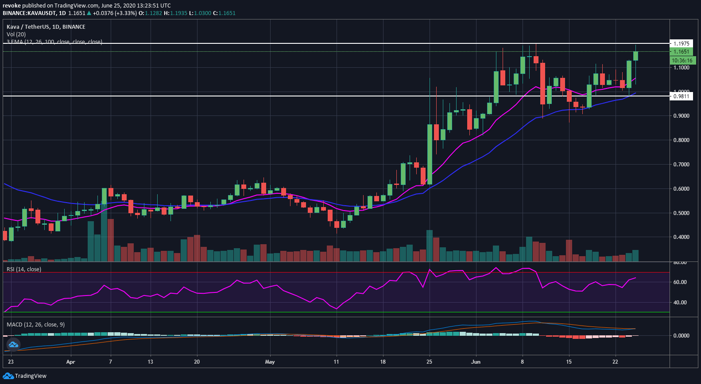The height and width of the screenshot is (384, 701).
Task: Select the Kava / TetherUS chart title
Action: coord(46,27)
